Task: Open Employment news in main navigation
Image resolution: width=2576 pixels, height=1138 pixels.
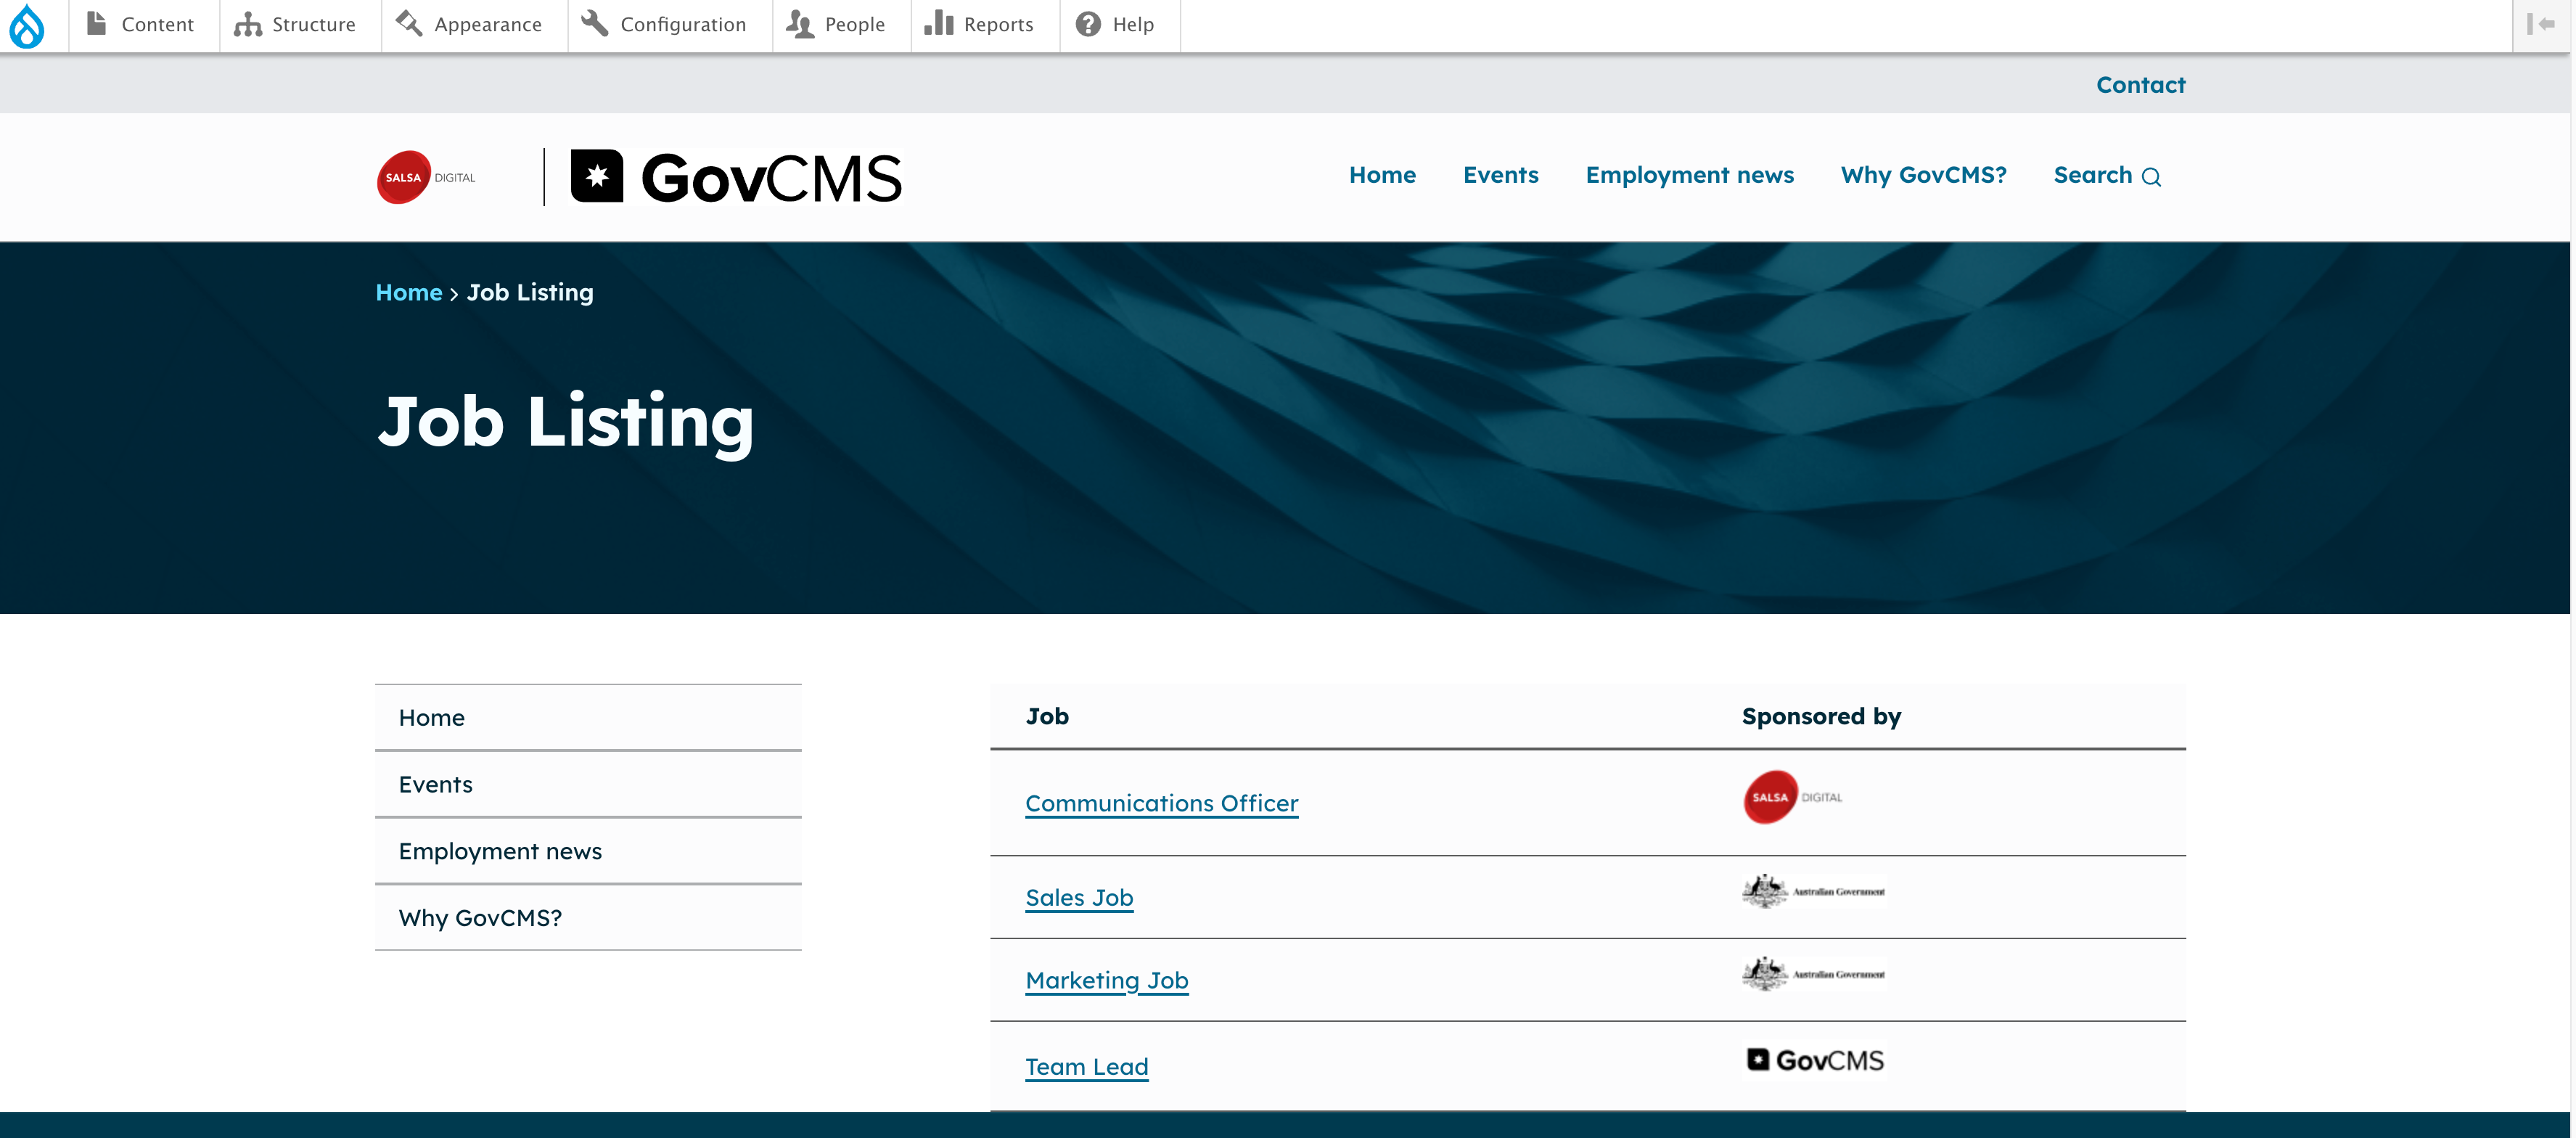Action: [1689, 175]
